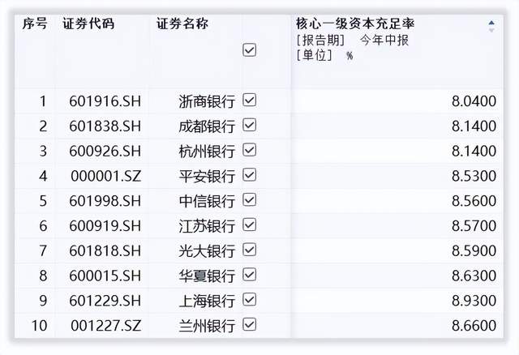Image resolution: width=519 pixels, height=355 pixels.
Task: Click the 成都银行 name cell
Action: (x=207, y=126)
